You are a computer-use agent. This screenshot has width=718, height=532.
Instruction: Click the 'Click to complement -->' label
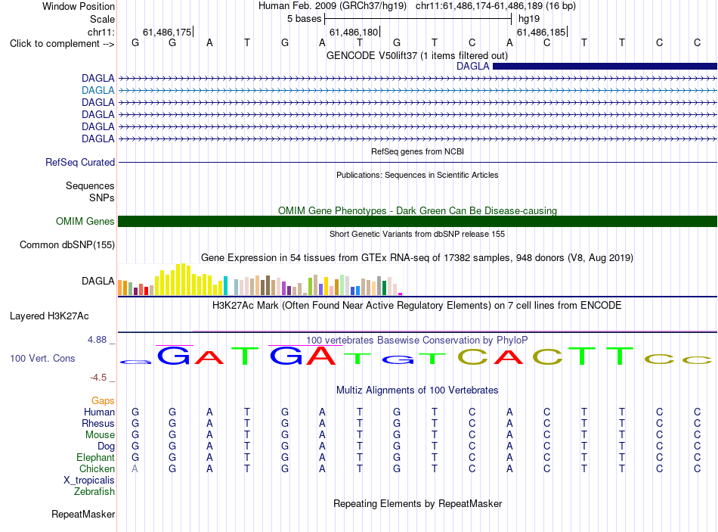pyautogui.click(x=62, y=44)
